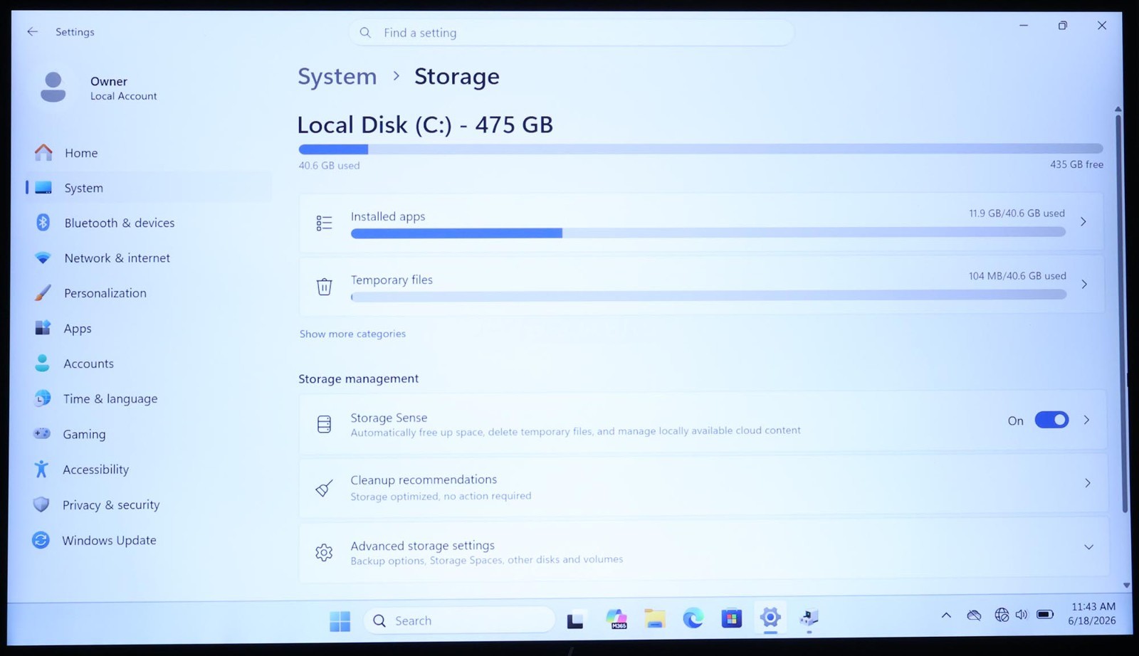Click the volume speaker tray icon
The width and height of the screenshot is (1139, 656).
coord(1022,614)
